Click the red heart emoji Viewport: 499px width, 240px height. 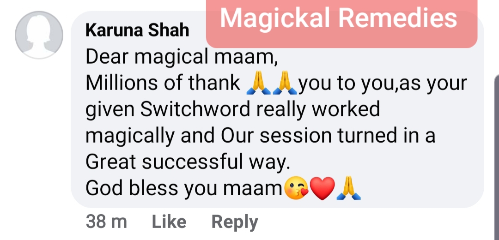[323, 188]
